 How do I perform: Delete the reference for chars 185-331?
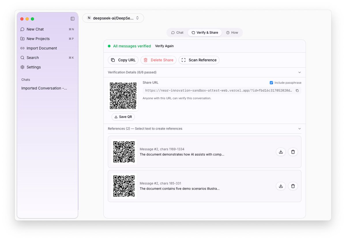[293, 186]
